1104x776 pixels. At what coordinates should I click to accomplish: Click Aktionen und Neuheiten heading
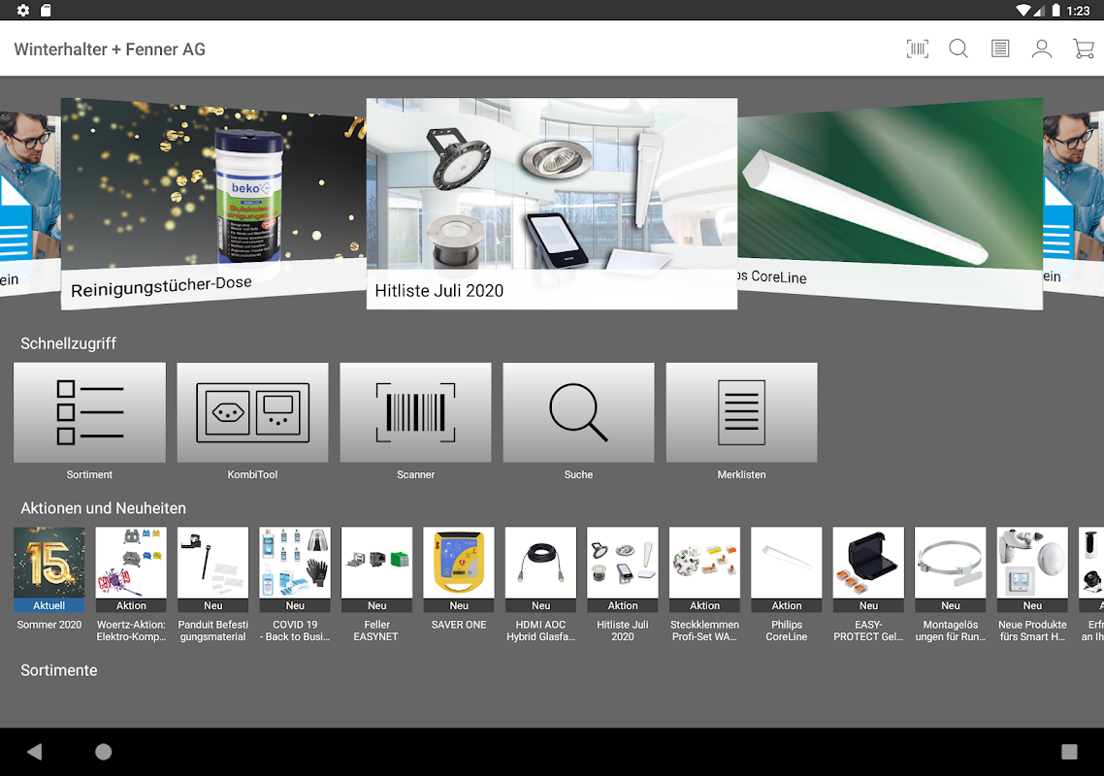pyautogui.click(x=104, y=508)
